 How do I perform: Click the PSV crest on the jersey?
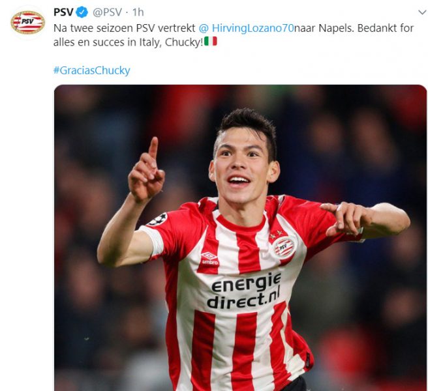coord(283,248)
